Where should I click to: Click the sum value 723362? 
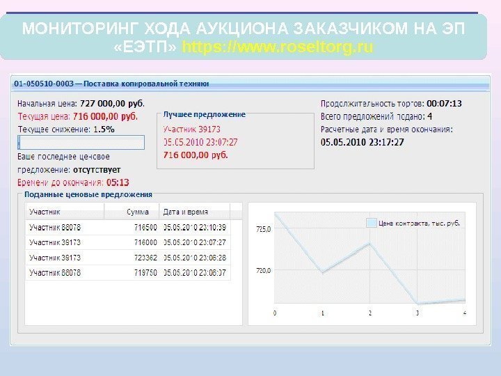(145, 258)
